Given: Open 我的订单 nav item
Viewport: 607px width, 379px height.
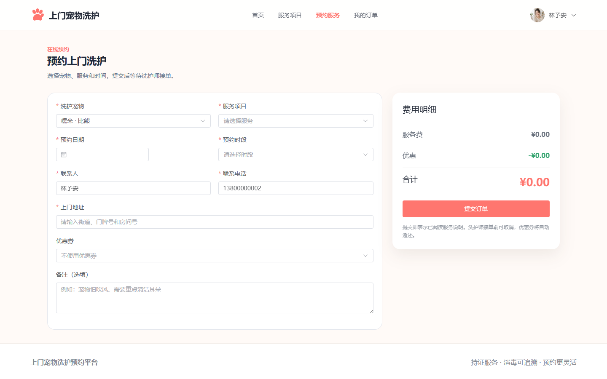Looking at the screenshot, I should point(365,15).
